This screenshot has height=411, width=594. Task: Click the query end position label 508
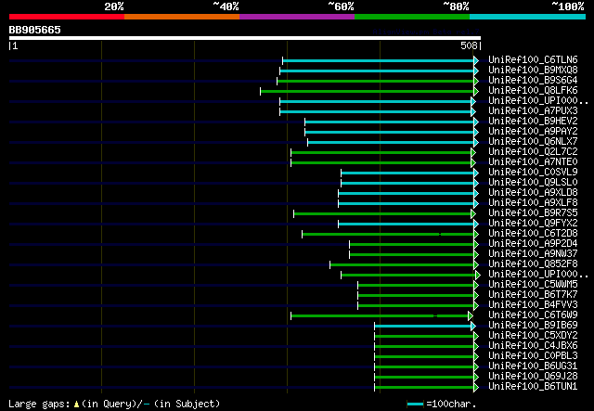(x=469, y=45)
